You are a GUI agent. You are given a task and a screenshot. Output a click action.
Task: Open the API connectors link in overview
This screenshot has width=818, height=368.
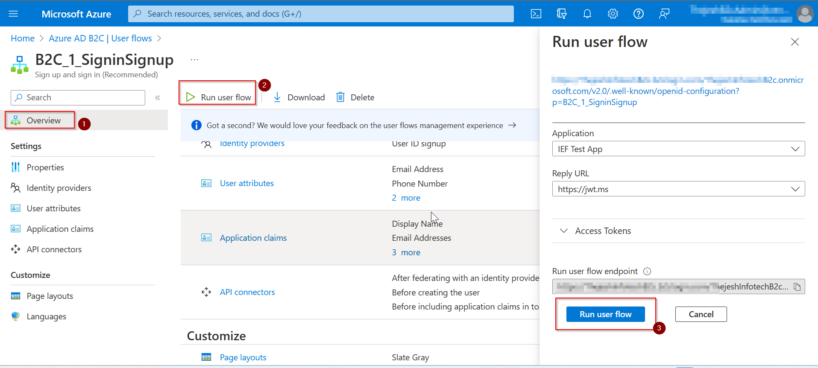247,292
